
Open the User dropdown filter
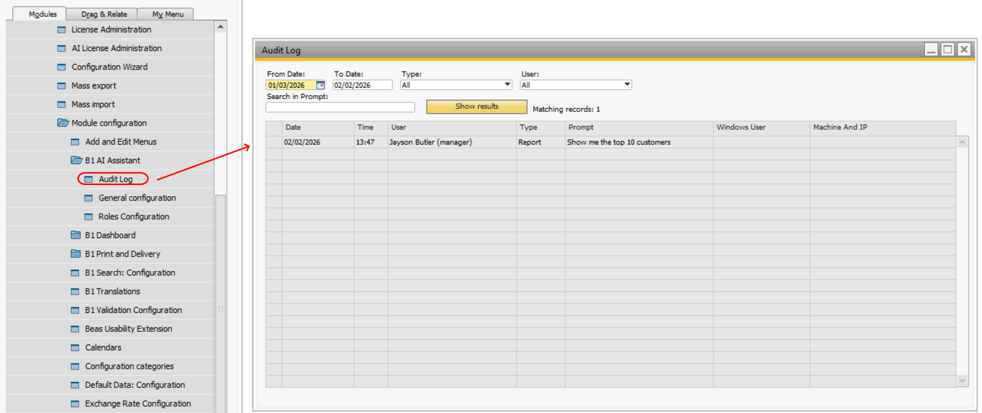pyautogui.click(x=627, y=85)
